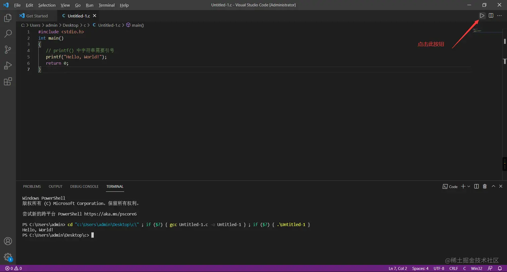Image resolution: width=507 pixels, height=272 pixels.
Task: Click the int main() line
Action: pos(51,38)
